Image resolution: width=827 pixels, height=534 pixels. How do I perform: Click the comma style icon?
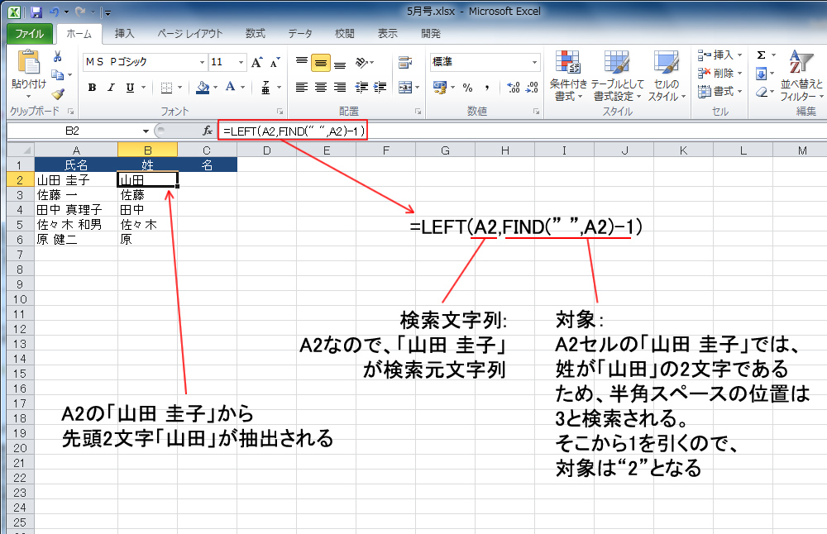point(487,88)
